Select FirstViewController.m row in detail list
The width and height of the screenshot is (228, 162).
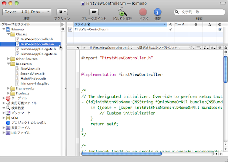145,29
